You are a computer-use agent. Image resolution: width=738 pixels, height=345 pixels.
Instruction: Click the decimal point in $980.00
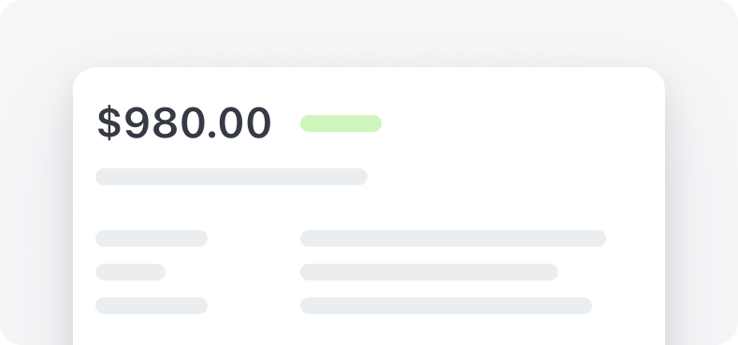point(211,135)
